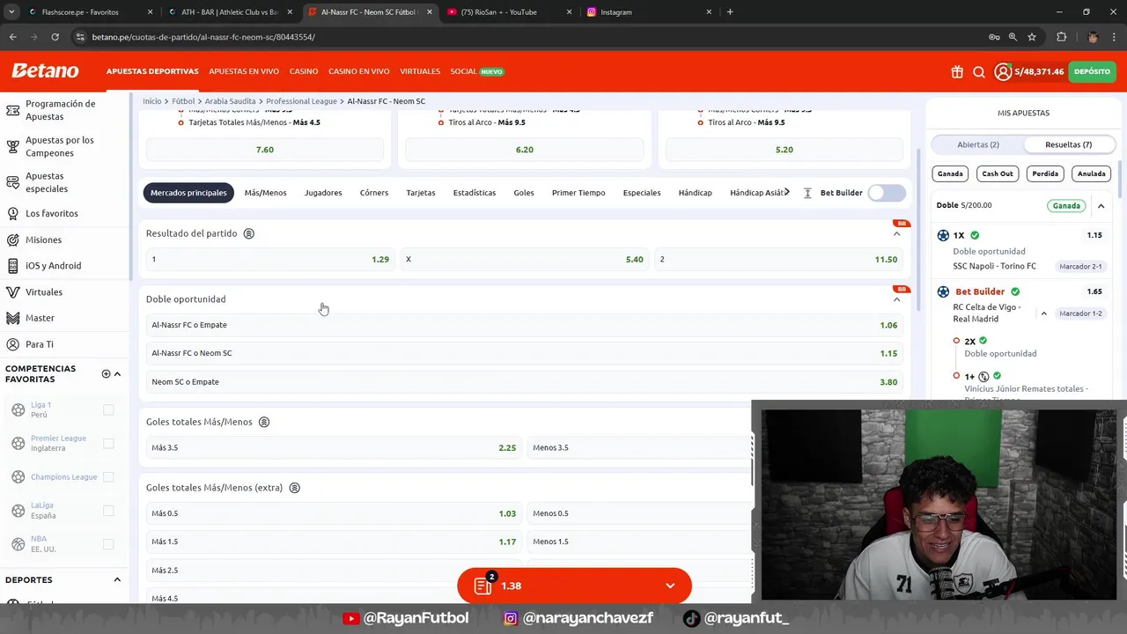Click the browser address bar

(528, 37)
